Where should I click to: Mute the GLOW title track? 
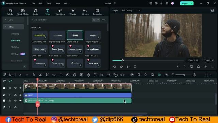pos(15,95)
